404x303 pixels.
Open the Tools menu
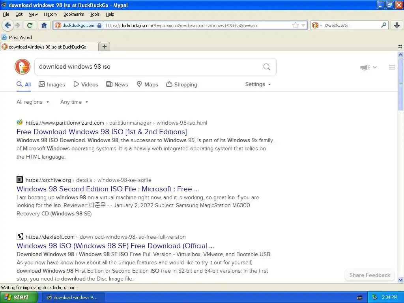coord(95,14)
